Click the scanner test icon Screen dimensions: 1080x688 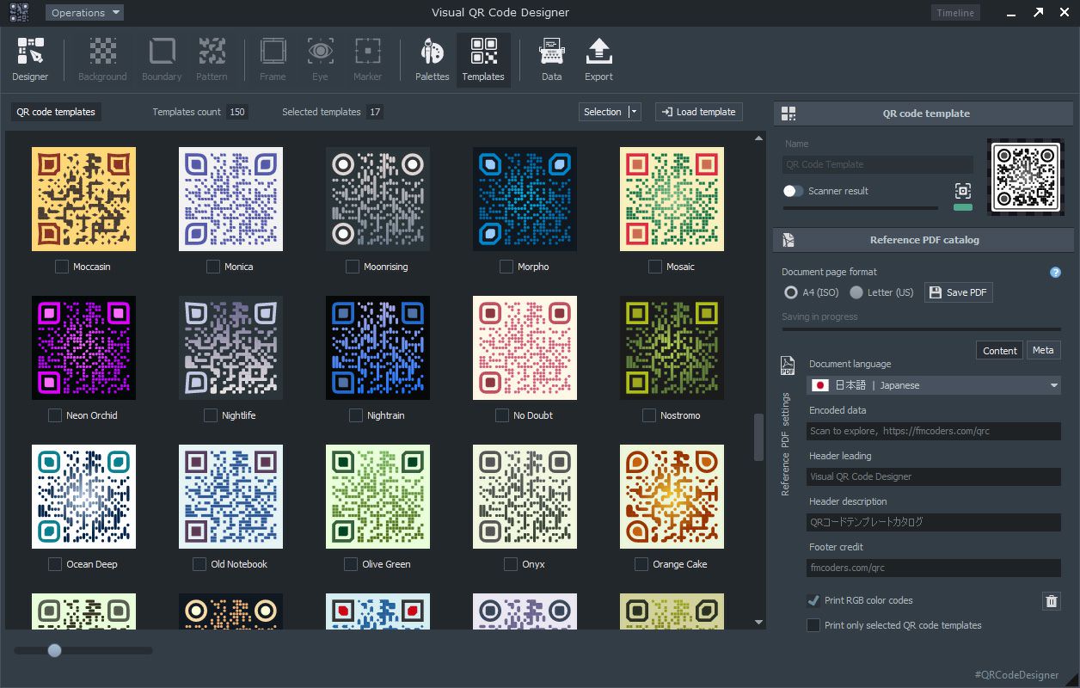coord(962,191)
